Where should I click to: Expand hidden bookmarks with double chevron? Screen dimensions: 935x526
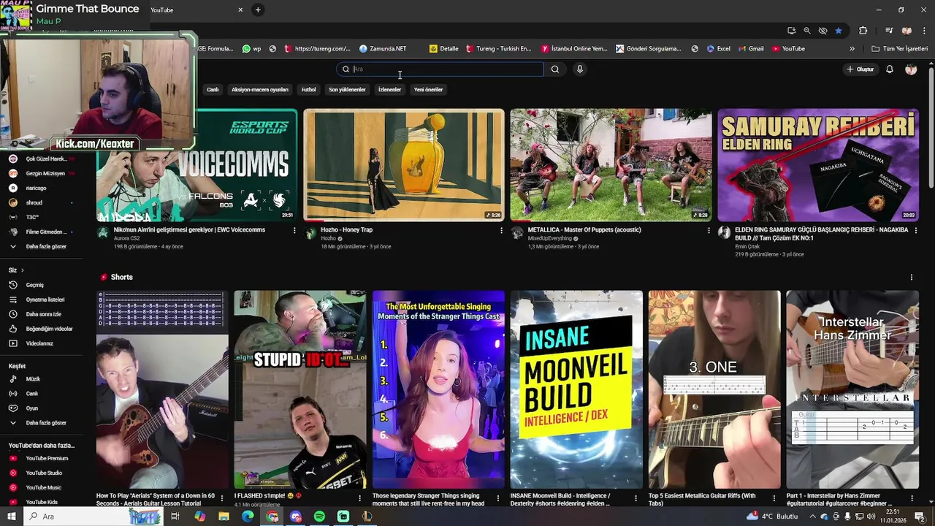click(x=852, y=49)
